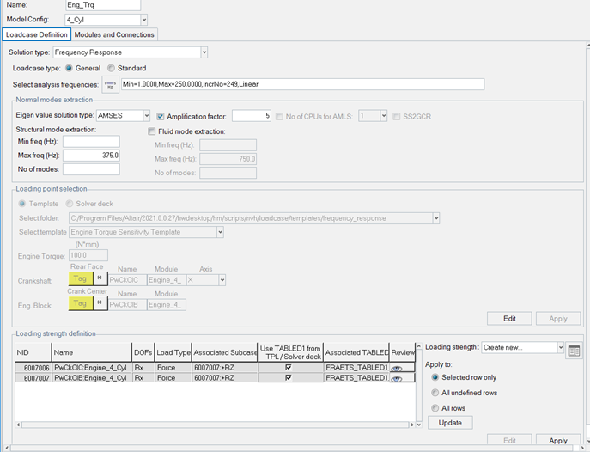590x452 pixels.
Task: Click the structural Max freq input field
Action: [x=90, y=156]
